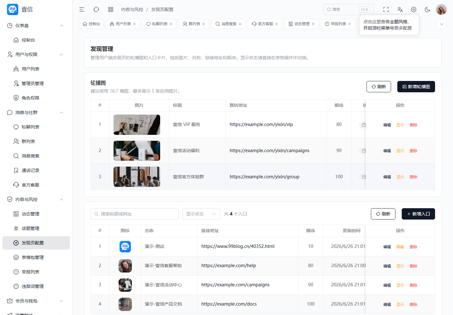Expand the 会员与钱包 sidebar group
453x315 pixels.
pos(36,301)
